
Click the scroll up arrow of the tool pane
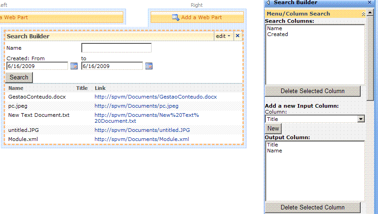point(370,12)
